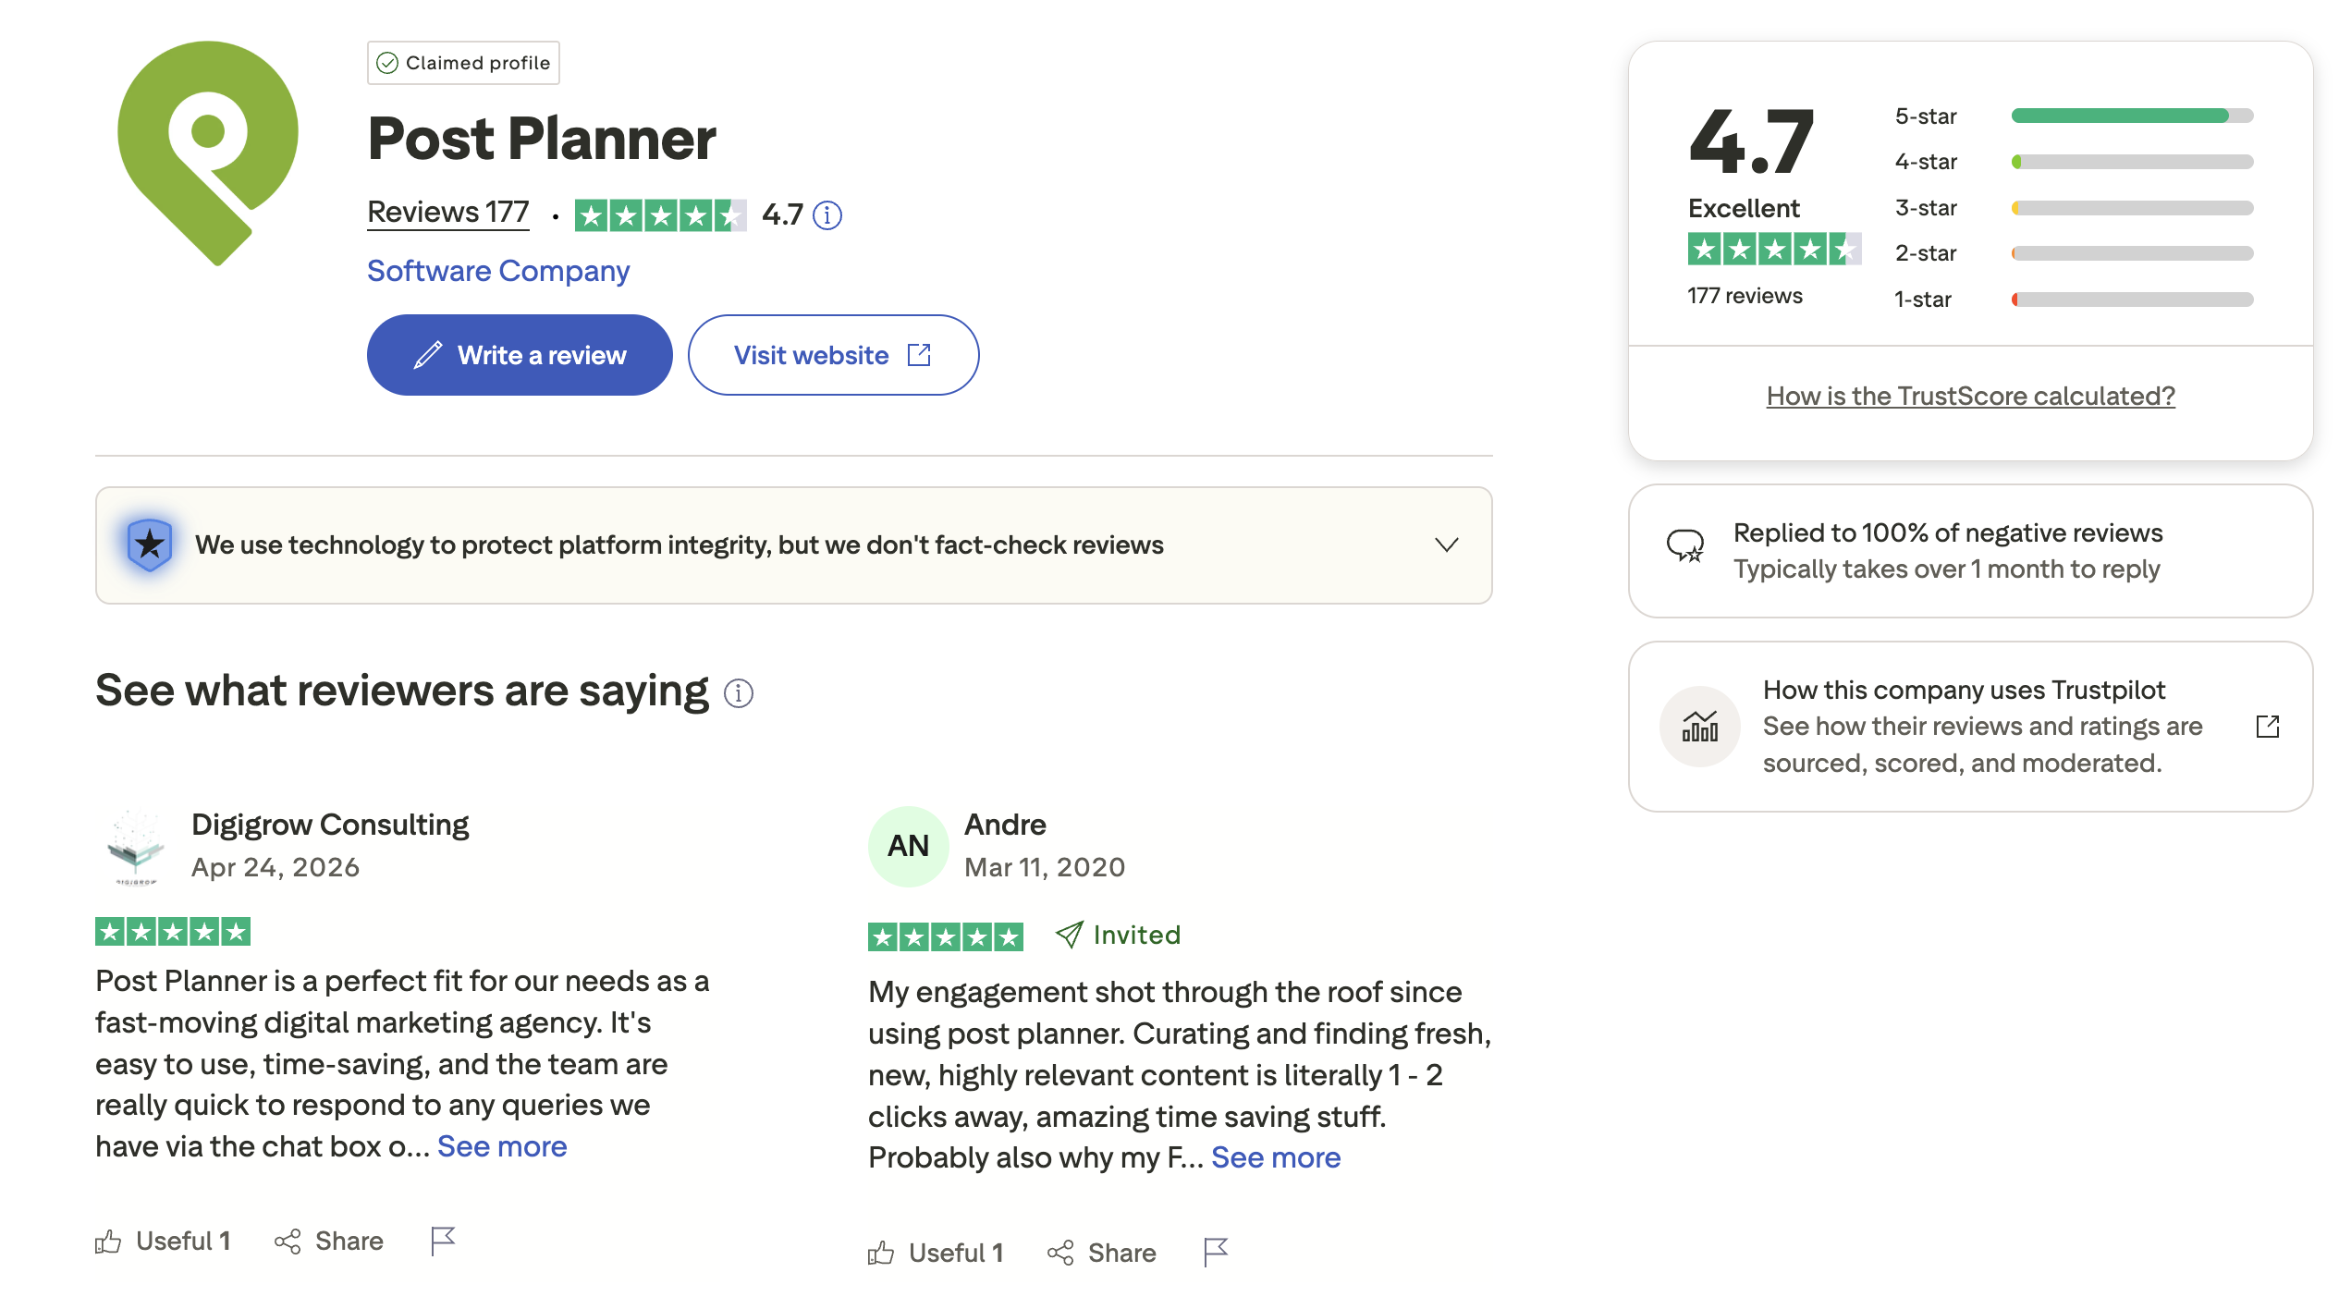Viewport: 2339px width, 1309px height.
Task: Expand the platform integrity notice chevron
Action: [x=1447, y=544]
